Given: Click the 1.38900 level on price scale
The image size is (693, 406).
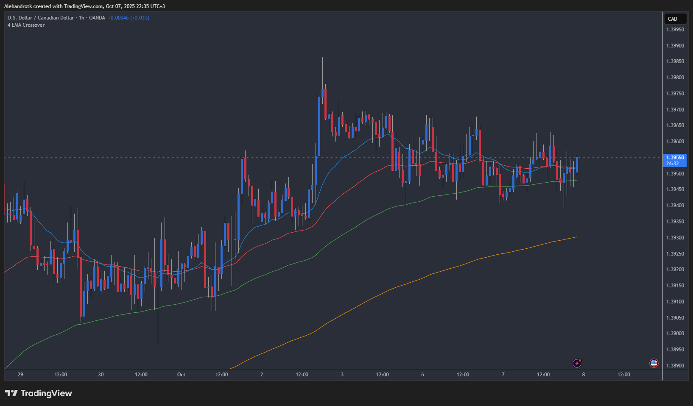Looking at the screenshot, I should point(675,366).
